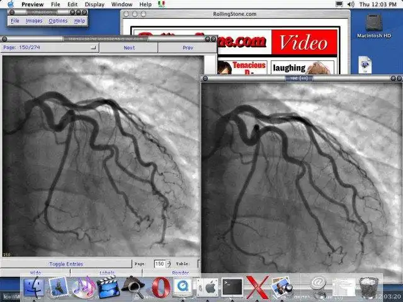Click the Next page button
Image resolution: width=403 pixels, height=302 pixels.
tap(128, 48)
